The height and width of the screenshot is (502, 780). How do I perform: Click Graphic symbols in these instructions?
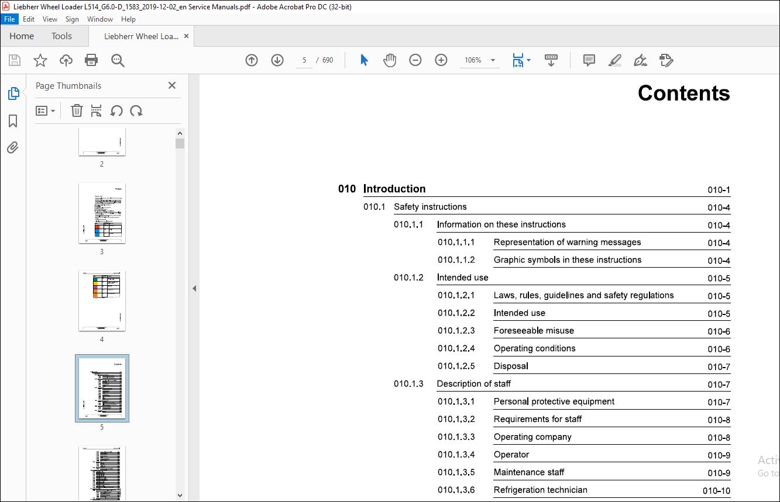tap(568, 260)
